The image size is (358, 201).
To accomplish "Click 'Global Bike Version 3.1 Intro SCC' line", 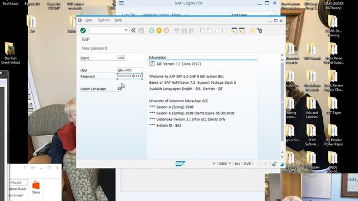I will coord(187,119).
